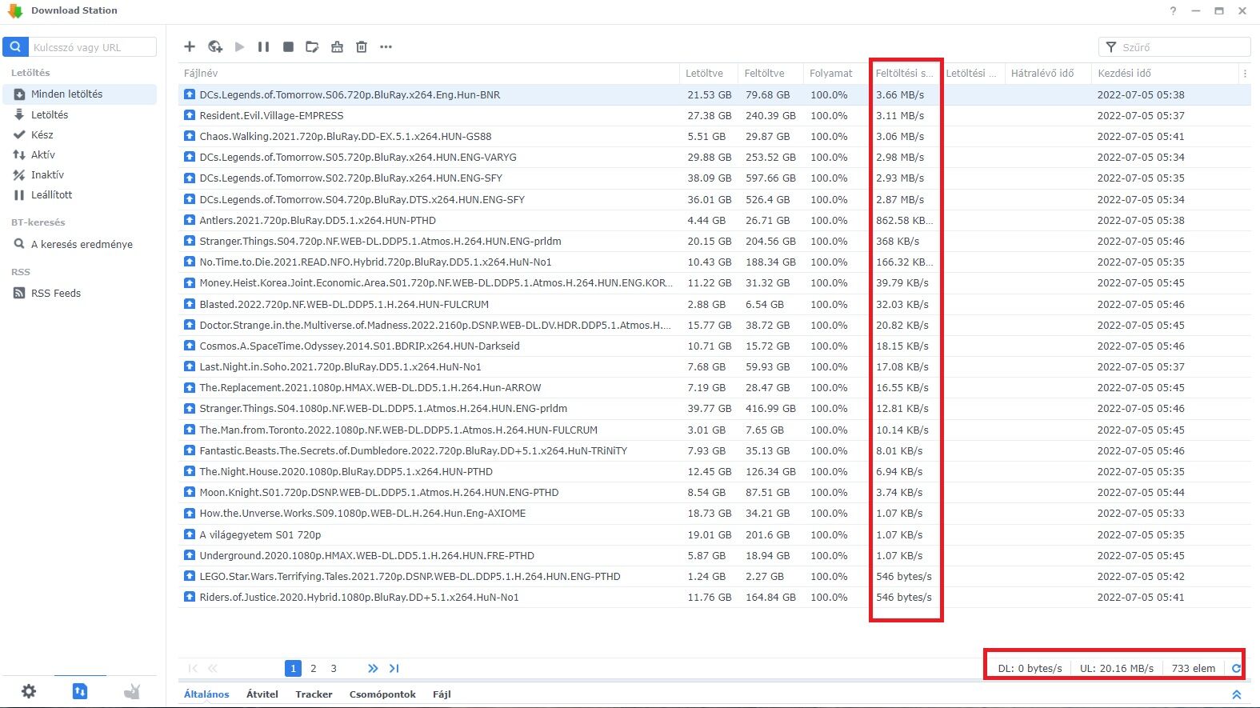Select Inaktív category in sidebar
The image size is (1260, 708).
tap(80, 174)
